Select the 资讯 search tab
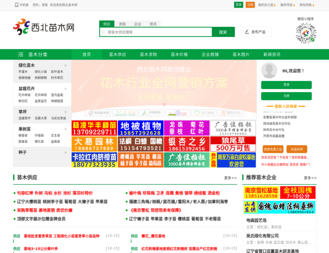Viewport: 329px width, 253px height. coord(153,24)
